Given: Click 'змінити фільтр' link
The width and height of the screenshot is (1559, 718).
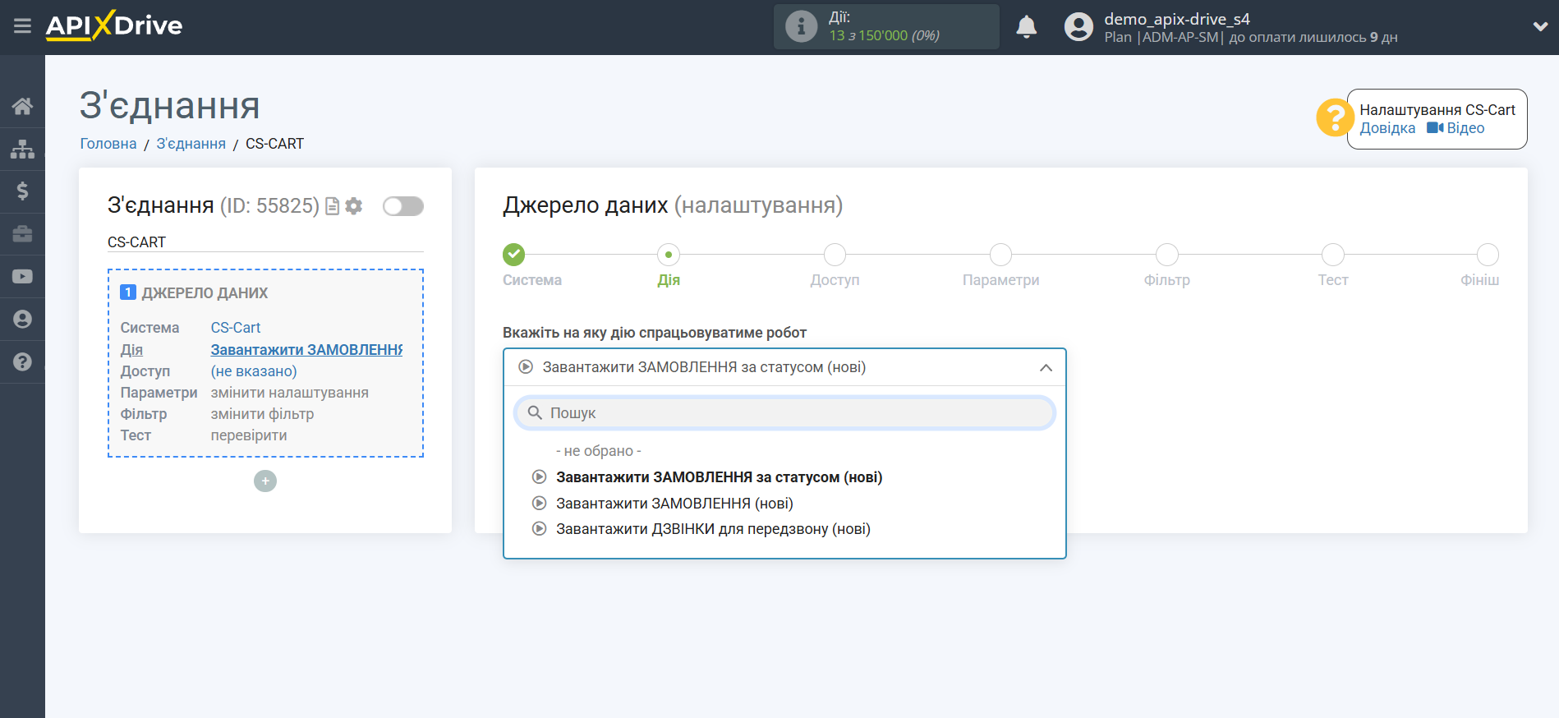Looking at the screenshot, I should (x=262, y=414).
